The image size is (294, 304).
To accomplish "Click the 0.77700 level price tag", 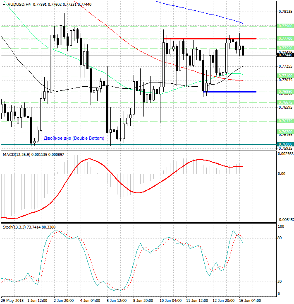I will (285, 39).
